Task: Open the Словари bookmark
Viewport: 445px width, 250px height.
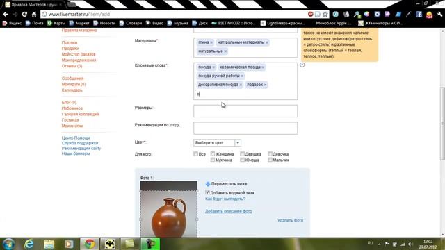Action: click(131, 23)
